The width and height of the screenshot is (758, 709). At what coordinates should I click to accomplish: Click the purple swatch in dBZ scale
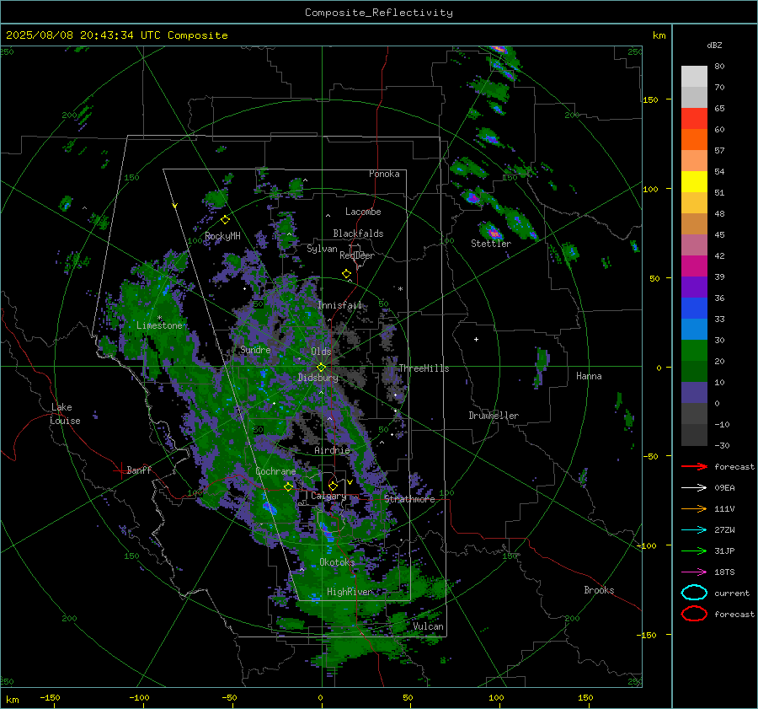point(694,287)
